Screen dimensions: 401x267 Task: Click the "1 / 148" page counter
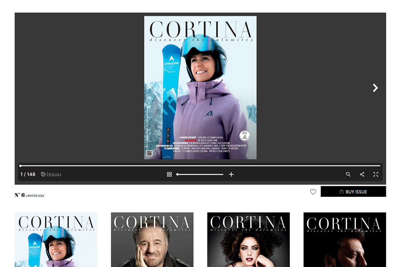[28, 174]
